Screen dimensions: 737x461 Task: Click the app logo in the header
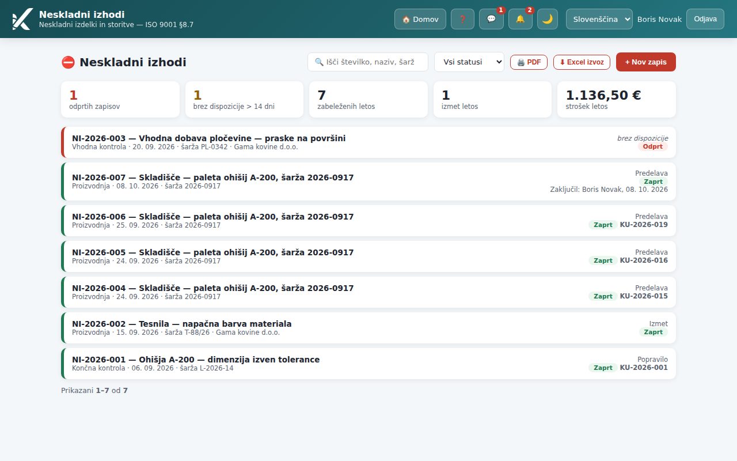(x=22, y=19)
